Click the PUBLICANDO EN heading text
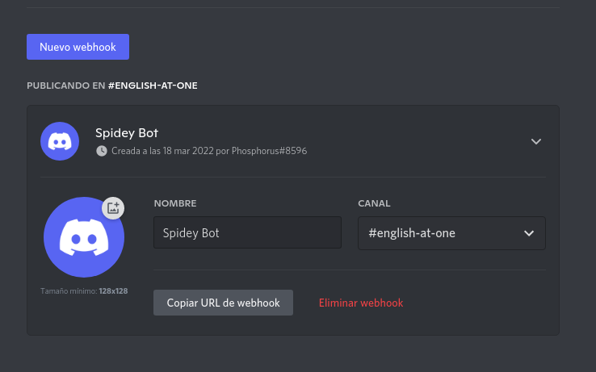The height and width of the screenshot is (372, 596). [x=65, y=86]
